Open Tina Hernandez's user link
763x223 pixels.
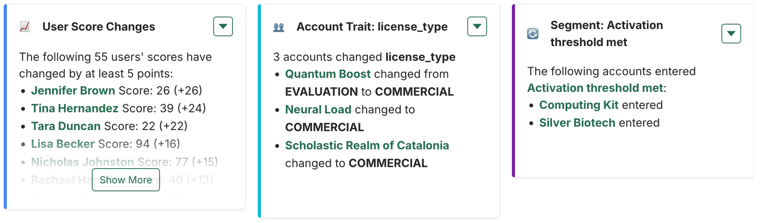[75, 108]
